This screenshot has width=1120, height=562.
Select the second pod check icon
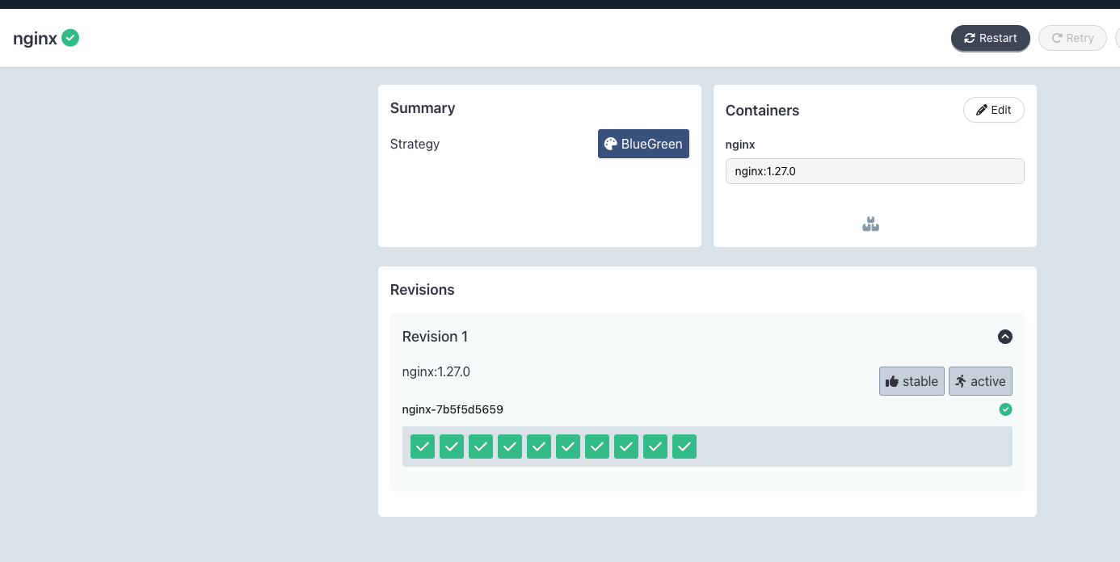tap(452, 447)
